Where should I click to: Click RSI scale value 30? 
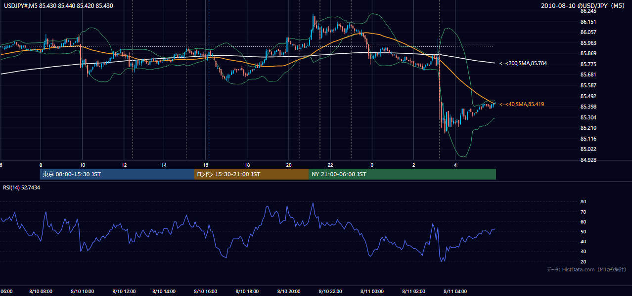click(x=583, y=252)
